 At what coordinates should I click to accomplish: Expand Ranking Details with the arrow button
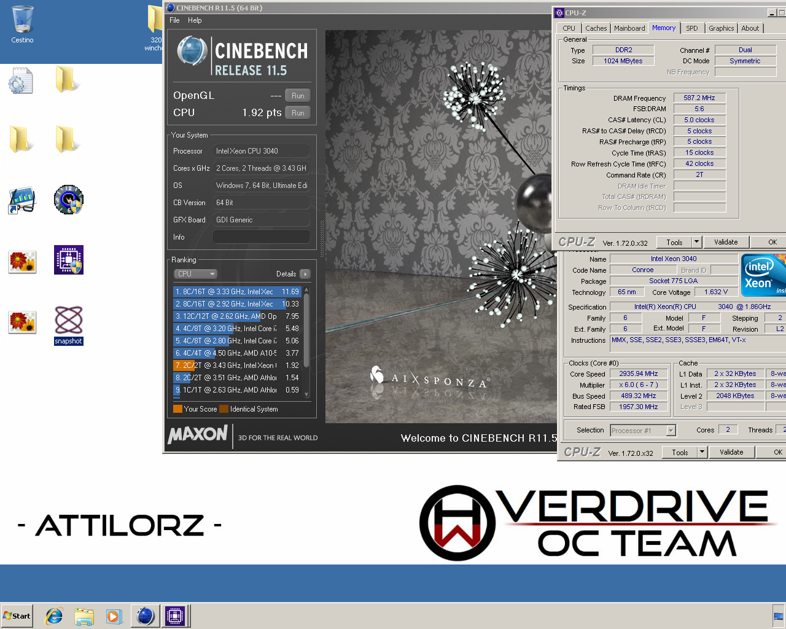coord(305,274)
